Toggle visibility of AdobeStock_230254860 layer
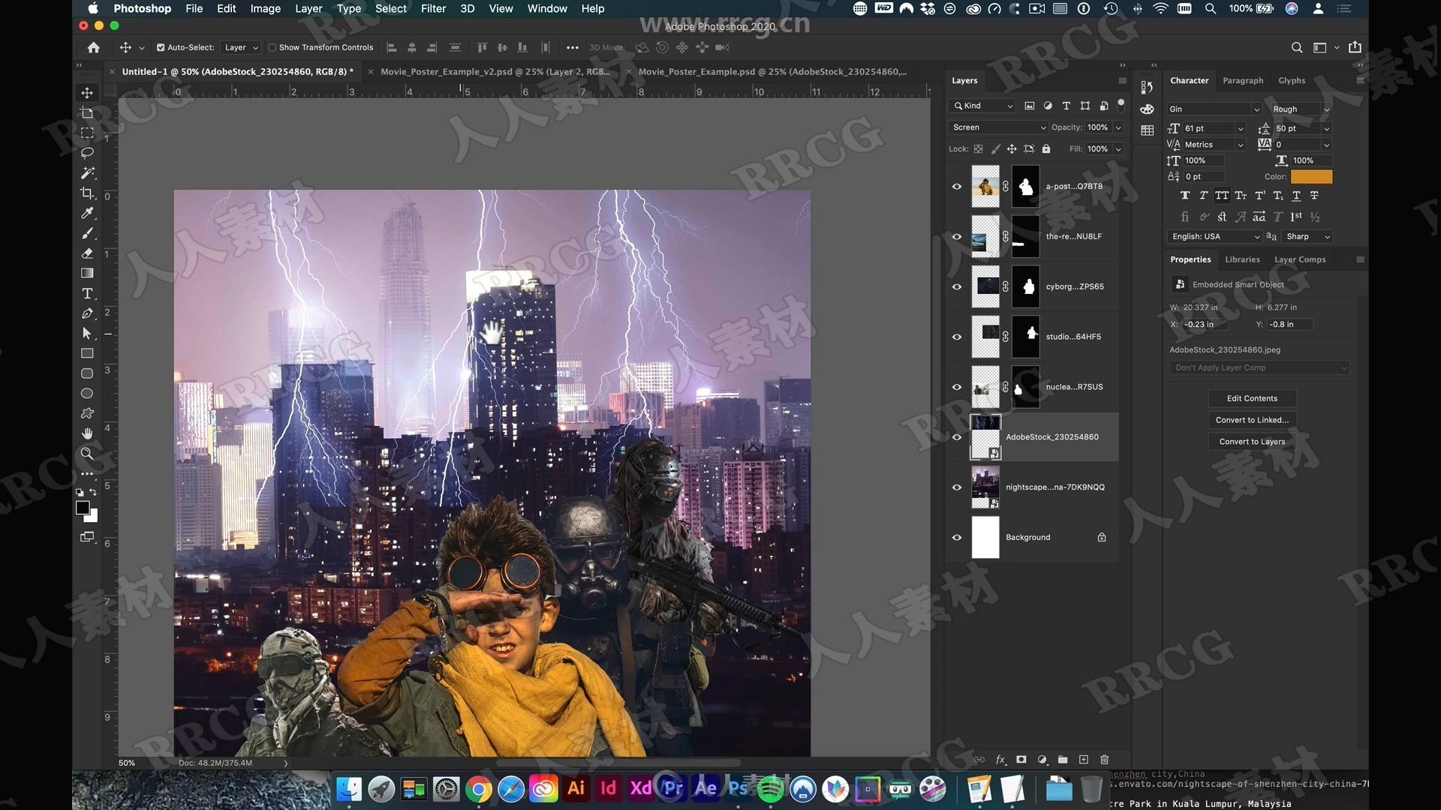 [956, 436]
